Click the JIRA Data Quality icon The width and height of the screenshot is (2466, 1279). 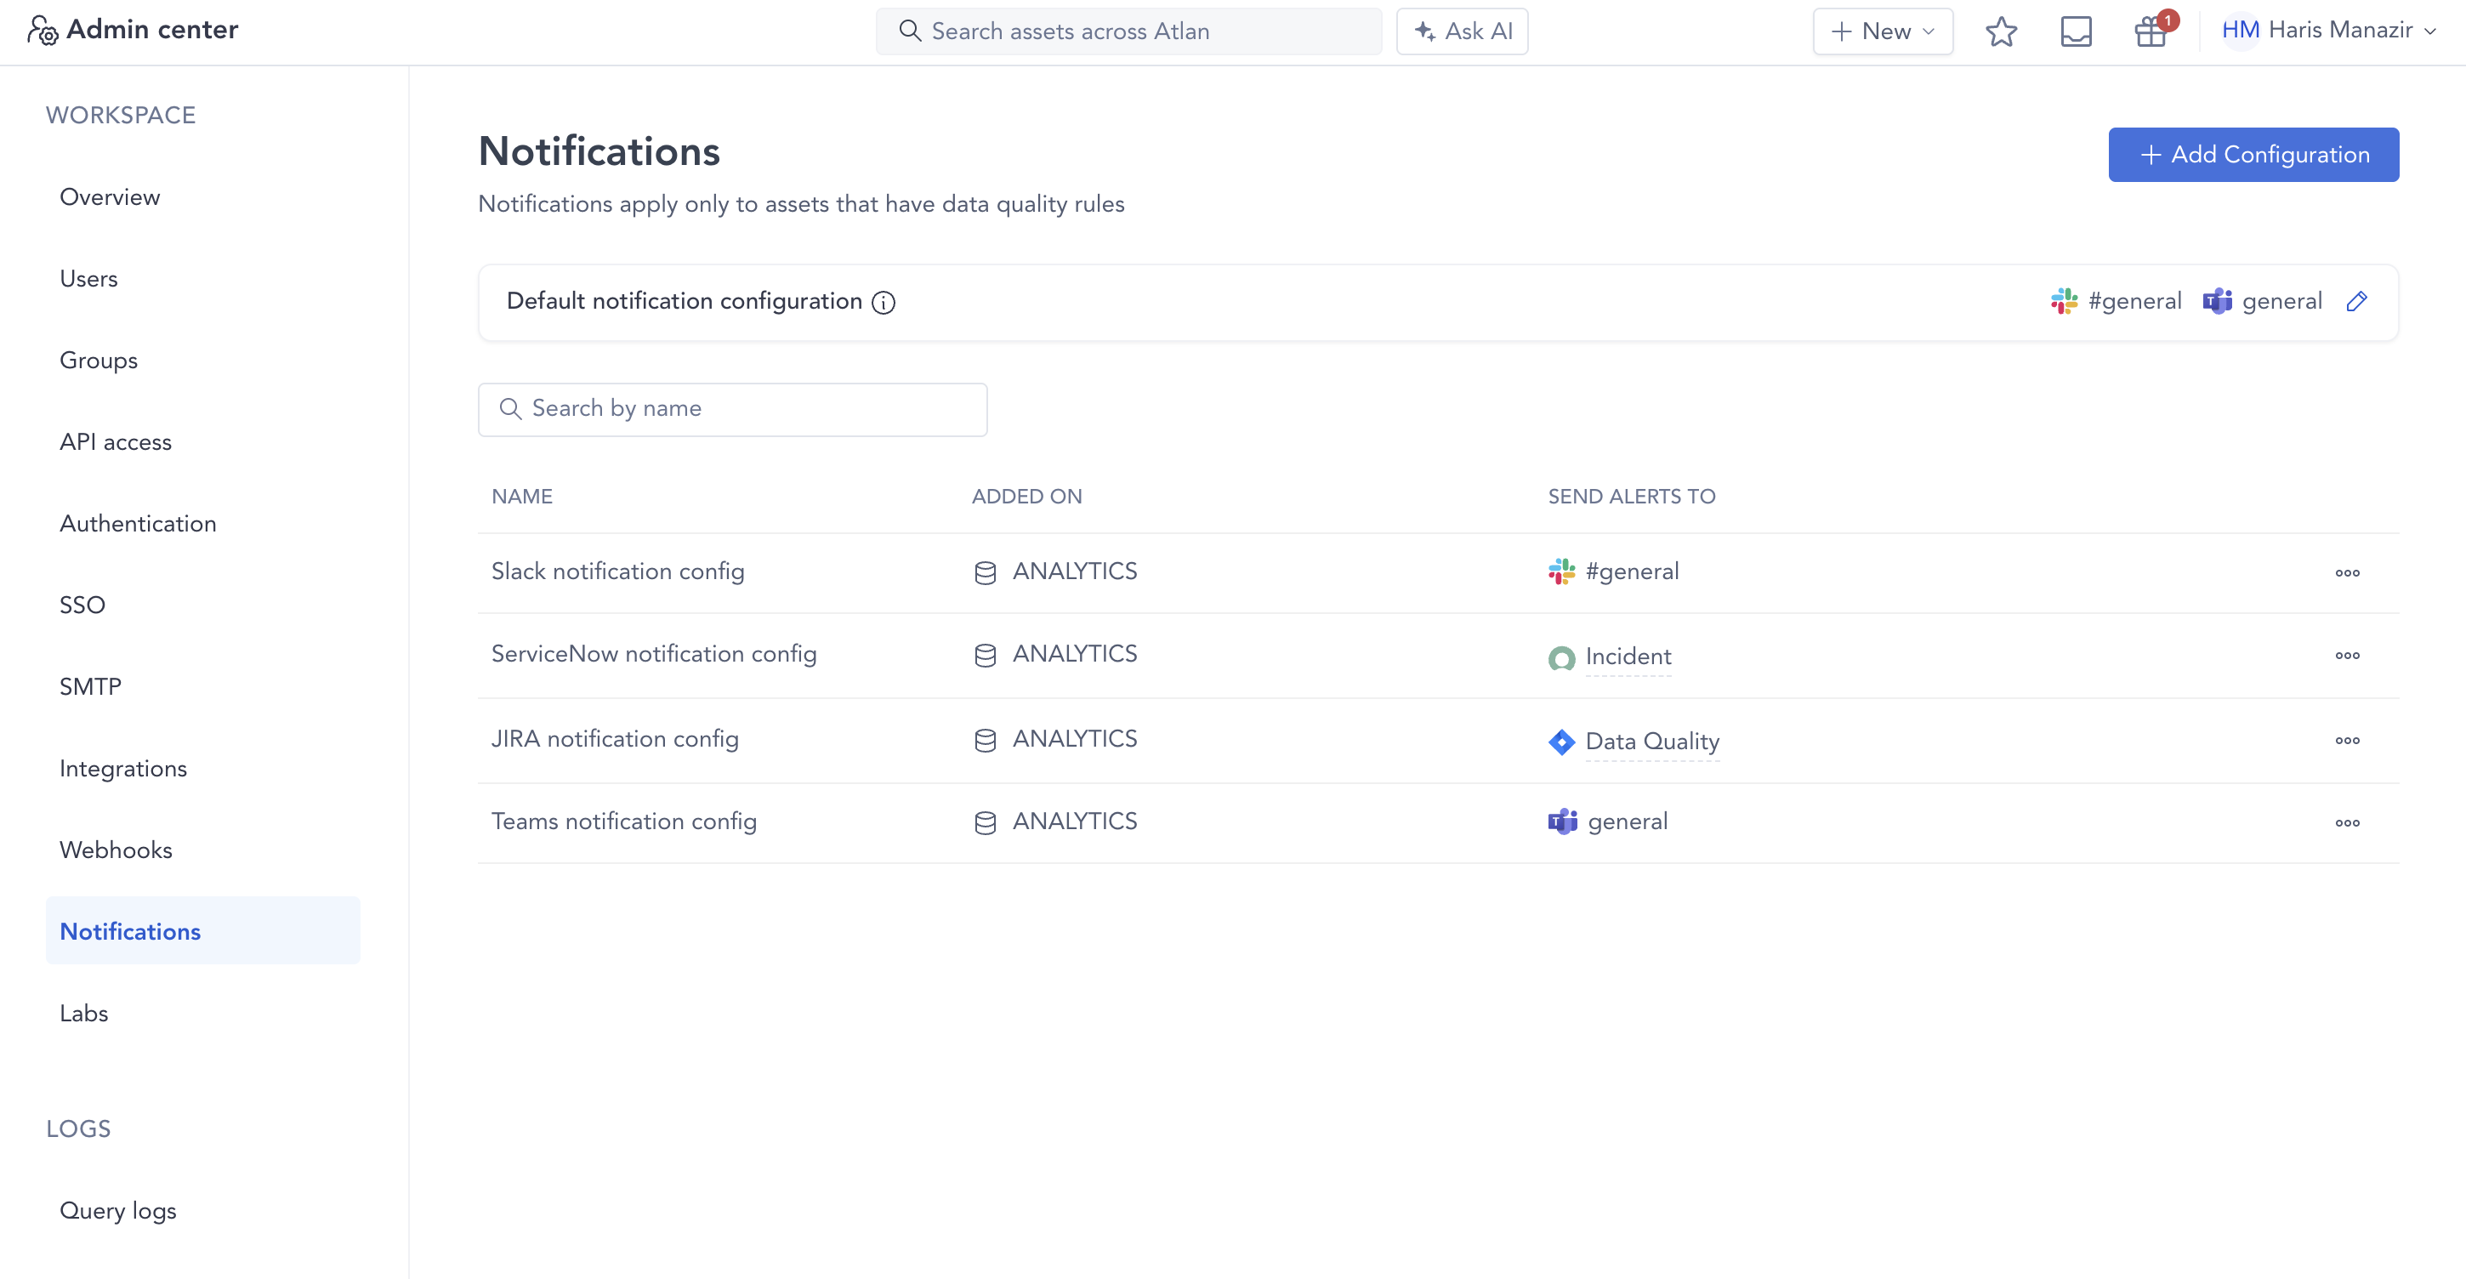(1560, 742)
